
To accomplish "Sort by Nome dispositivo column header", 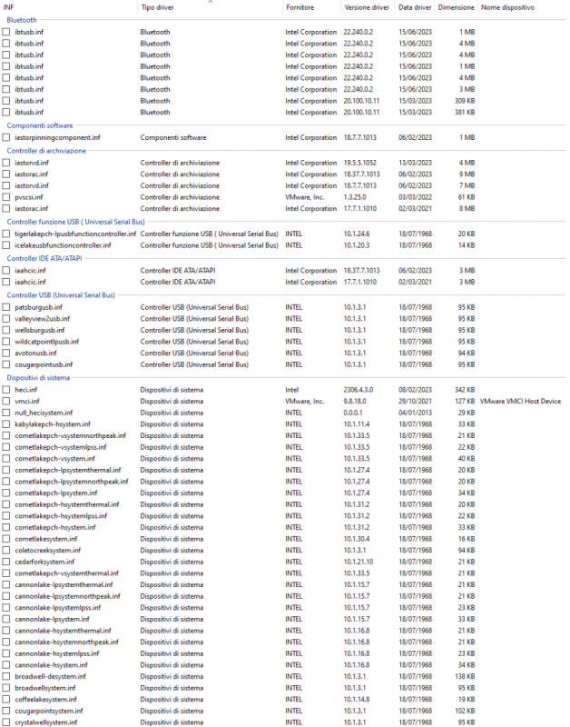I will [507, 7].
